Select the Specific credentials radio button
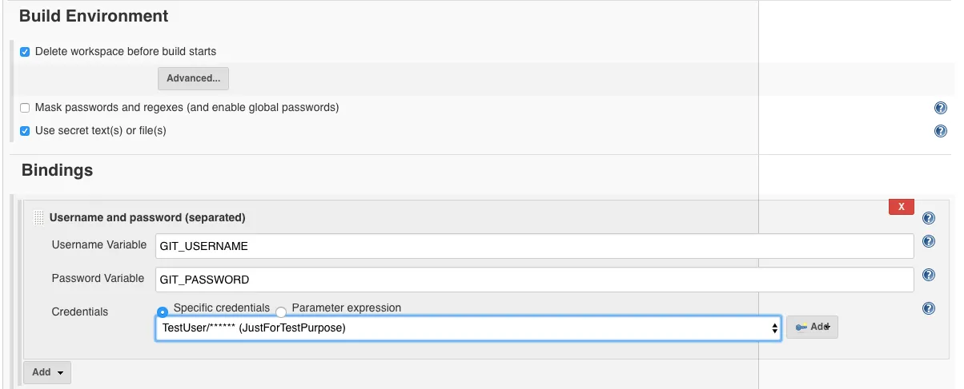The height and width of the screenshot is (389, 964). pyautogui.click(x=163, y=311)
